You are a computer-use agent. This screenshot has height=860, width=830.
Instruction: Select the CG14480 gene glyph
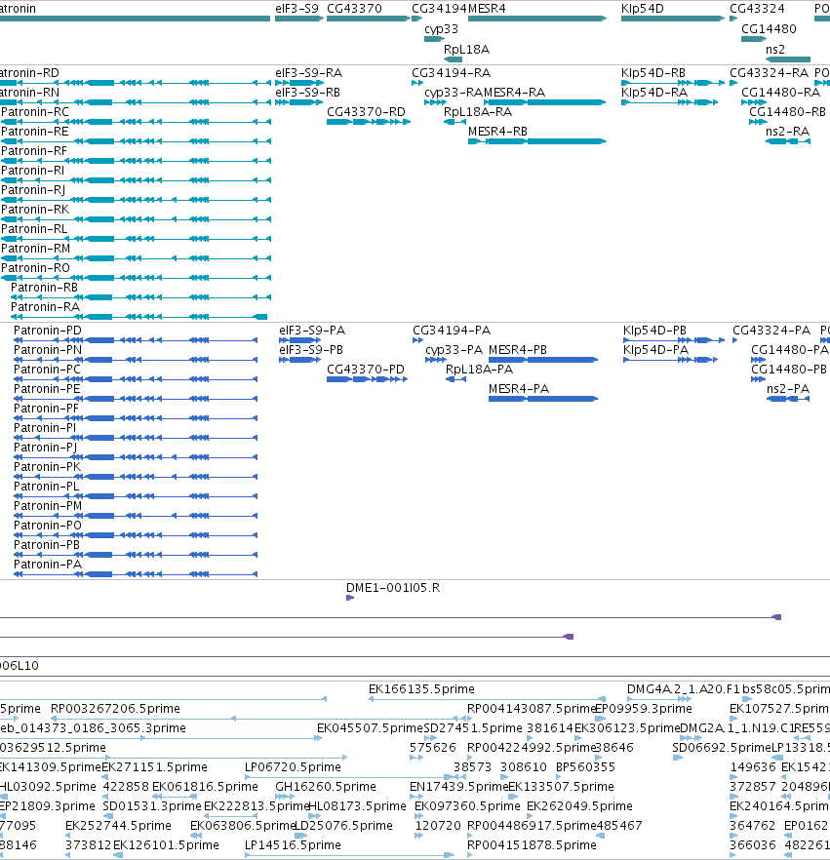point(754,39)
